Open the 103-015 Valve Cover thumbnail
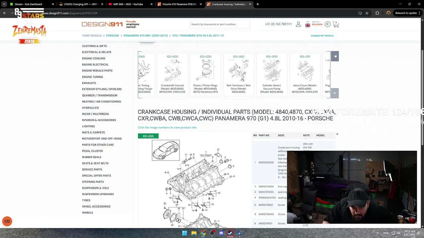 (x=305, y=74)
